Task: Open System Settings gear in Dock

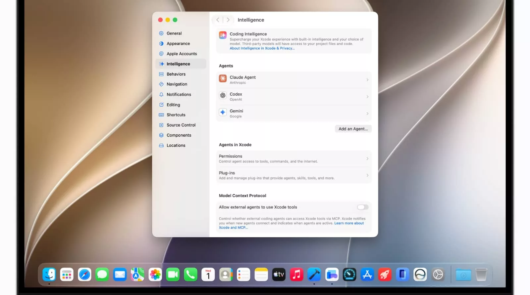Action: [x=438, y=274]
